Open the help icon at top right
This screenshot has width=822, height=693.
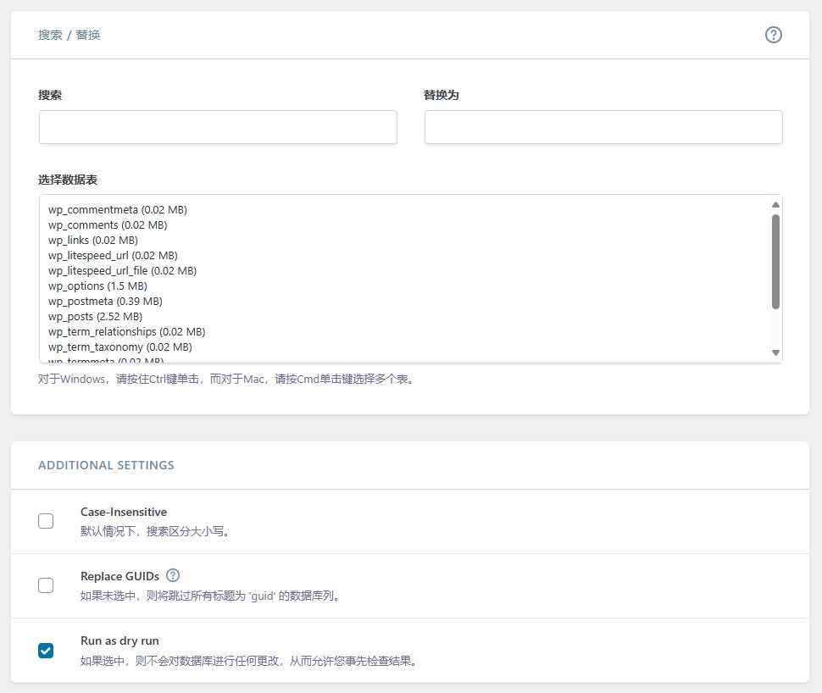(773, 35)
